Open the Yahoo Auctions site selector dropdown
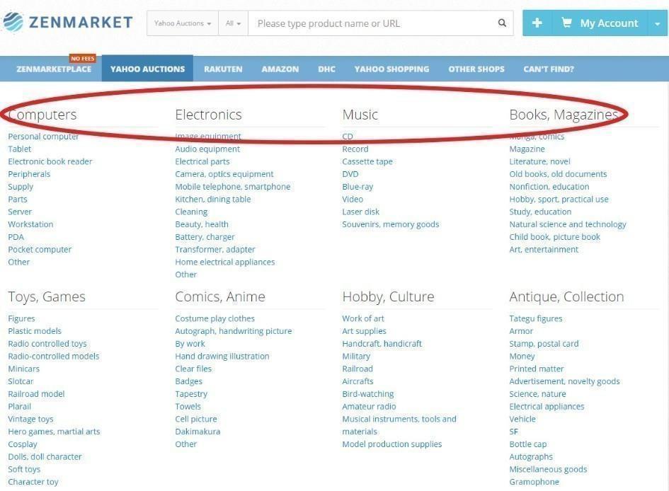 (183, 23)
